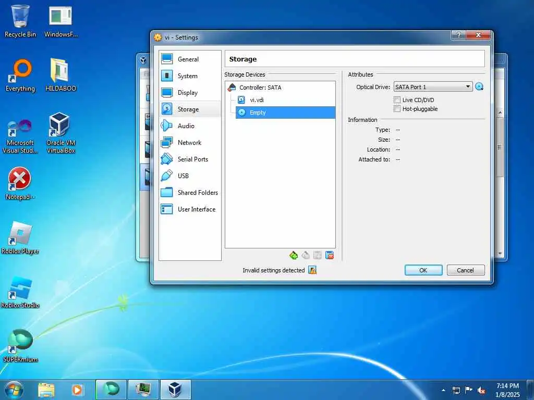This screenshot has height=400, width=534.
Task: Click the scroll-up arrow in the VirtualBox Manager window
Action: tap(500, 113)
